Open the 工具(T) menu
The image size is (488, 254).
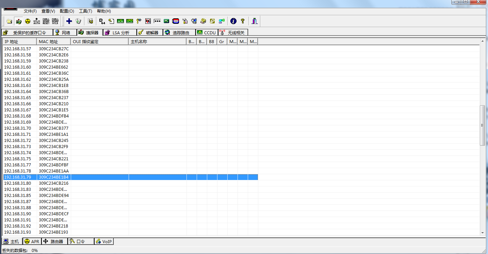pyautogui.click(x=85, y=11)
